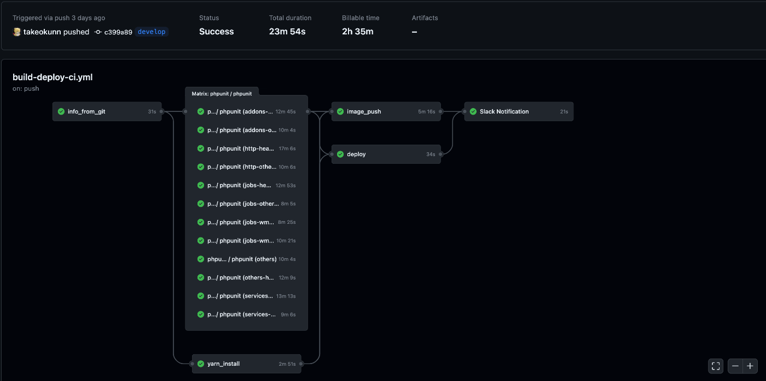Open the takeokunn user profile link
Image resolution: width=766 pixels, height=381 pixels.
42,32
